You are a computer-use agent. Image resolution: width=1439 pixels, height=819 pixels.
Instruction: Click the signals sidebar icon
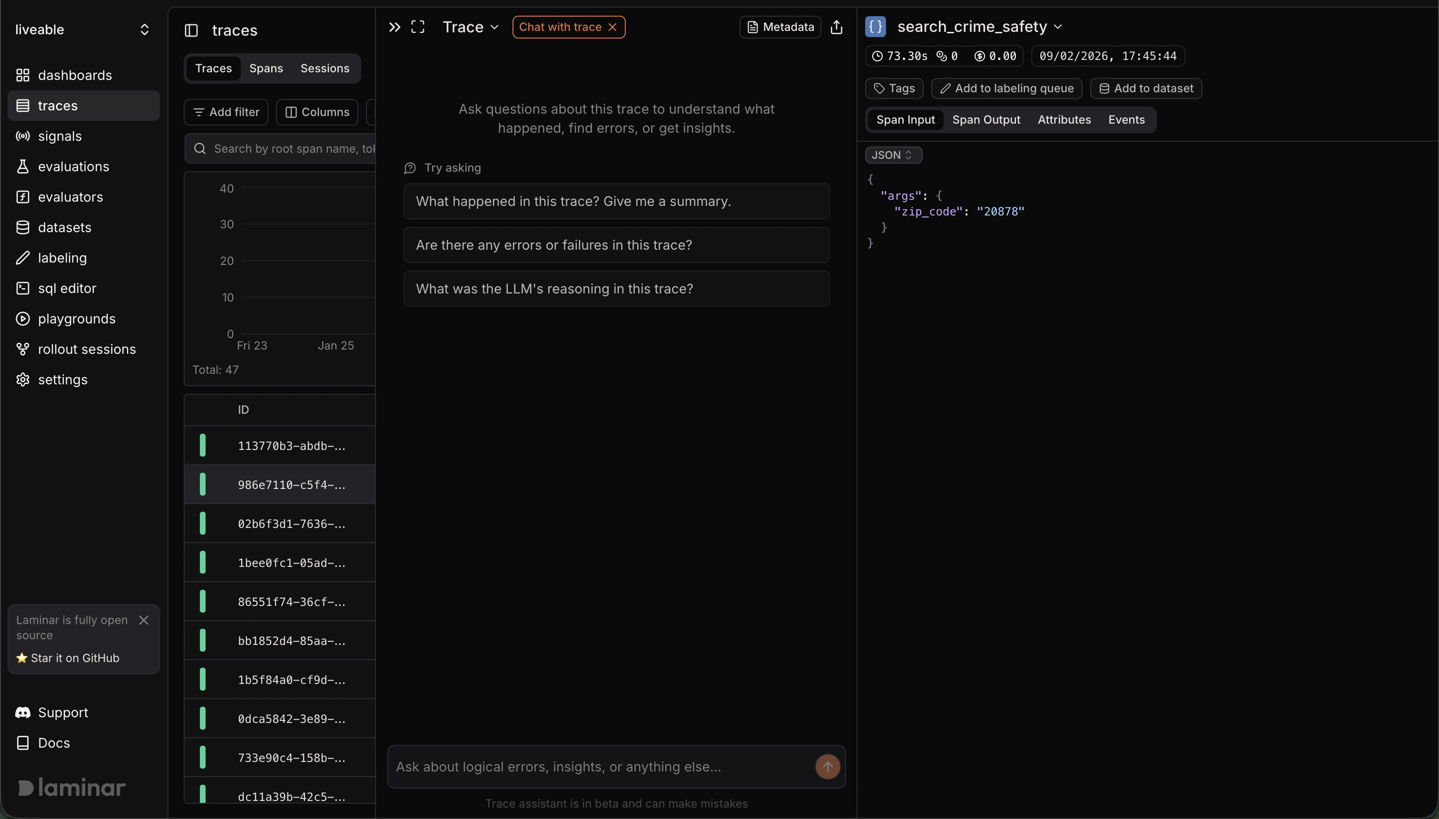(22, 136)
